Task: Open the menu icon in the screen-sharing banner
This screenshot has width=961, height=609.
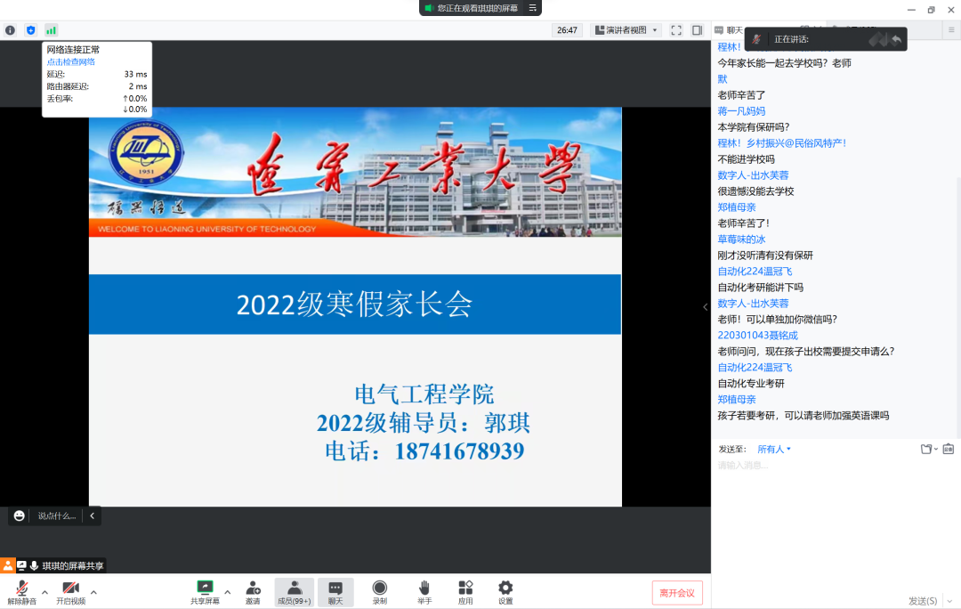Action: tap(533, 8)
